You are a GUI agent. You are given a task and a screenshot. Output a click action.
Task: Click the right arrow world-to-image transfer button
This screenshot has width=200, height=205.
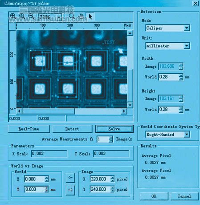click(x=70, y=190)
